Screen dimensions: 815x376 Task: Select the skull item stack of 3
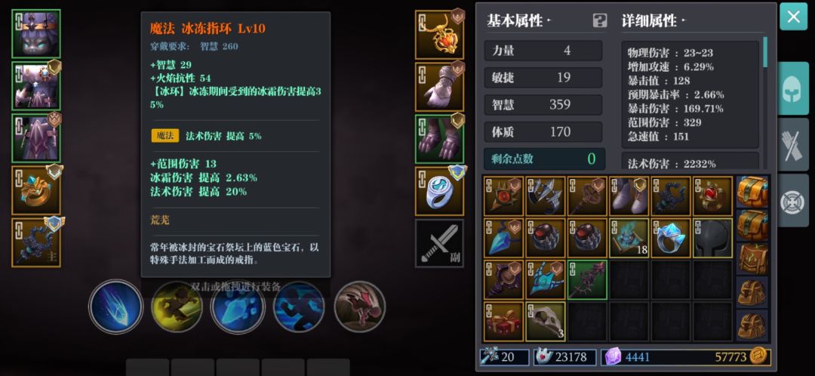click(546, 322)
